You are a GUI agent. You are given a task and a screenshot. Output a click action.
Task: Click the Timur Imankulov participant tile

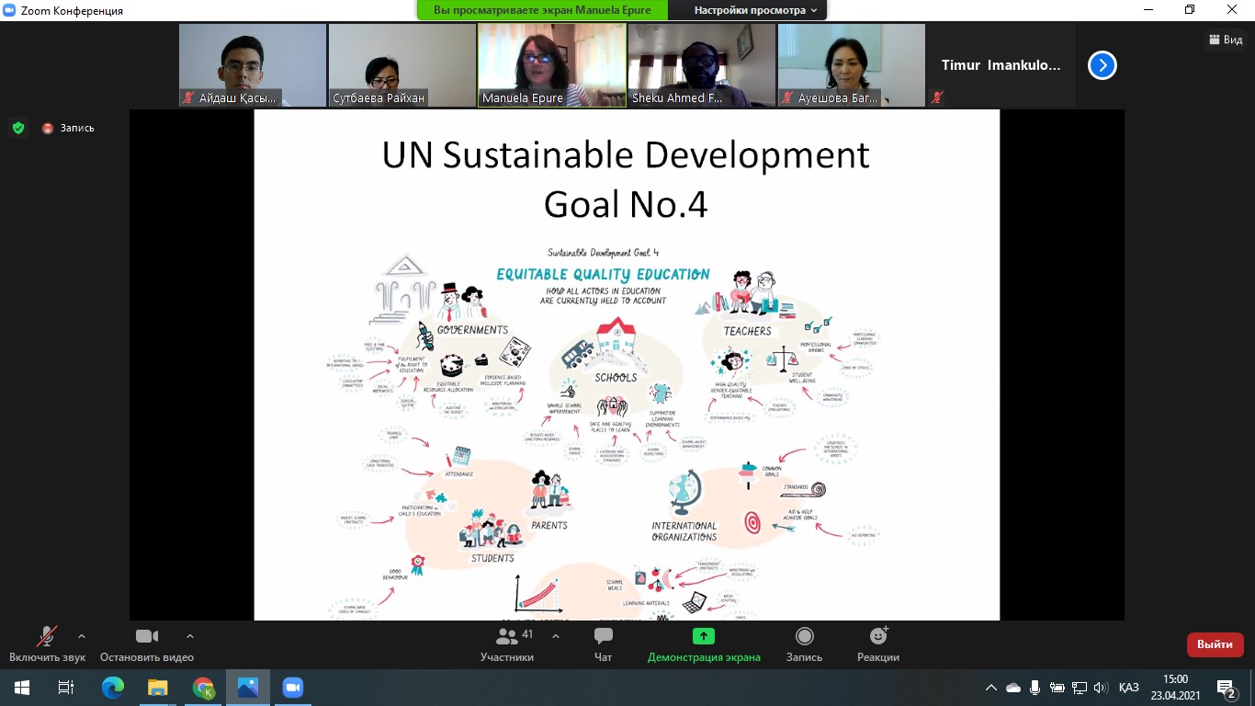click(x=1001, y=65)
